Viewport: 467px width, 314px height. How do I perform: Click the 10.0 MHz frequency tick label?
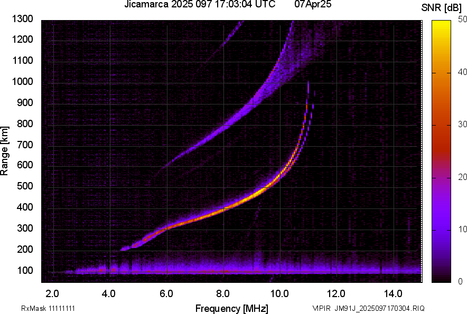[x=279, y=294]
